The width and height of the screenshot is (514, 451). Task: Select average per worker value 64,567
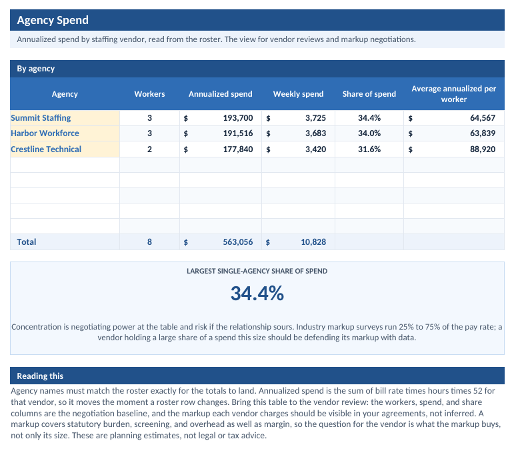click(454, 117)
